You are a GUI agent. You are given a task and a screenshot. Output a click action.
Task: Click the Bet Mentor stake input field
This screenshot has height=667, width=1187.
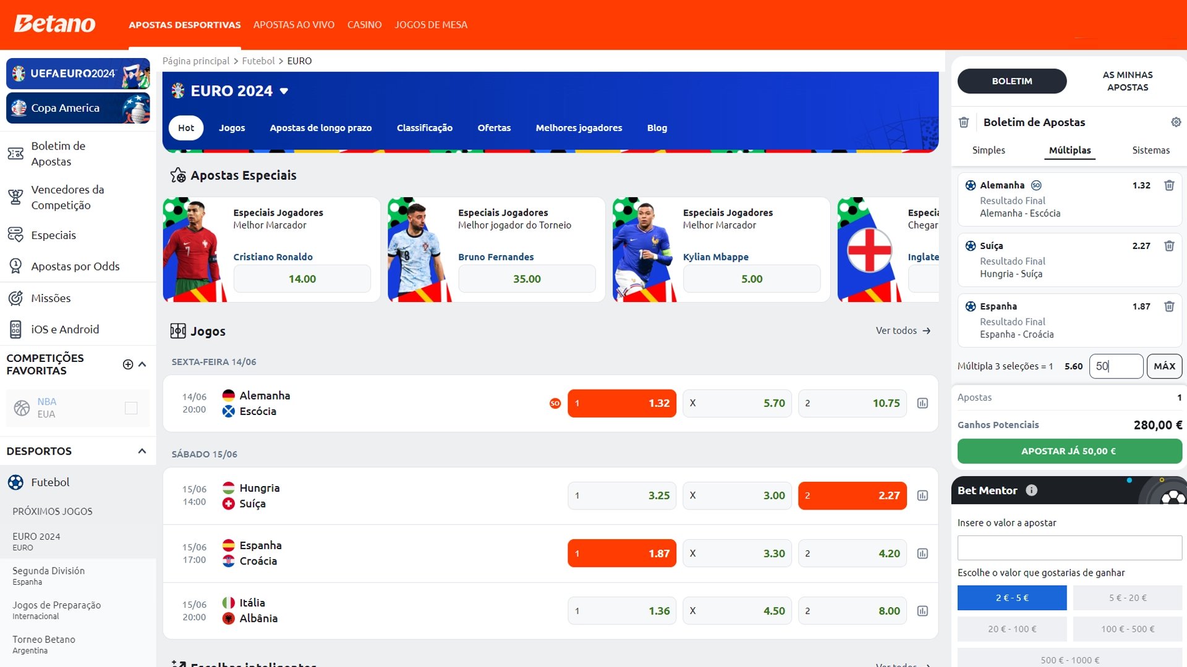(1069, 548)
